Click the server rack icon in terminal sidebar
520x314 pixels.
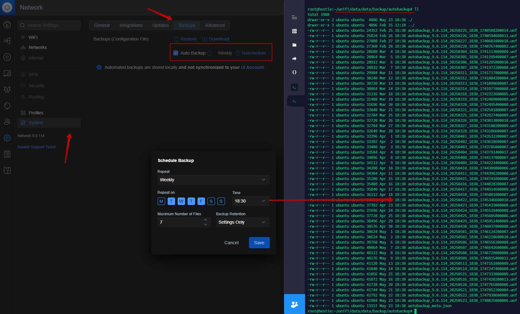(294, 31)
